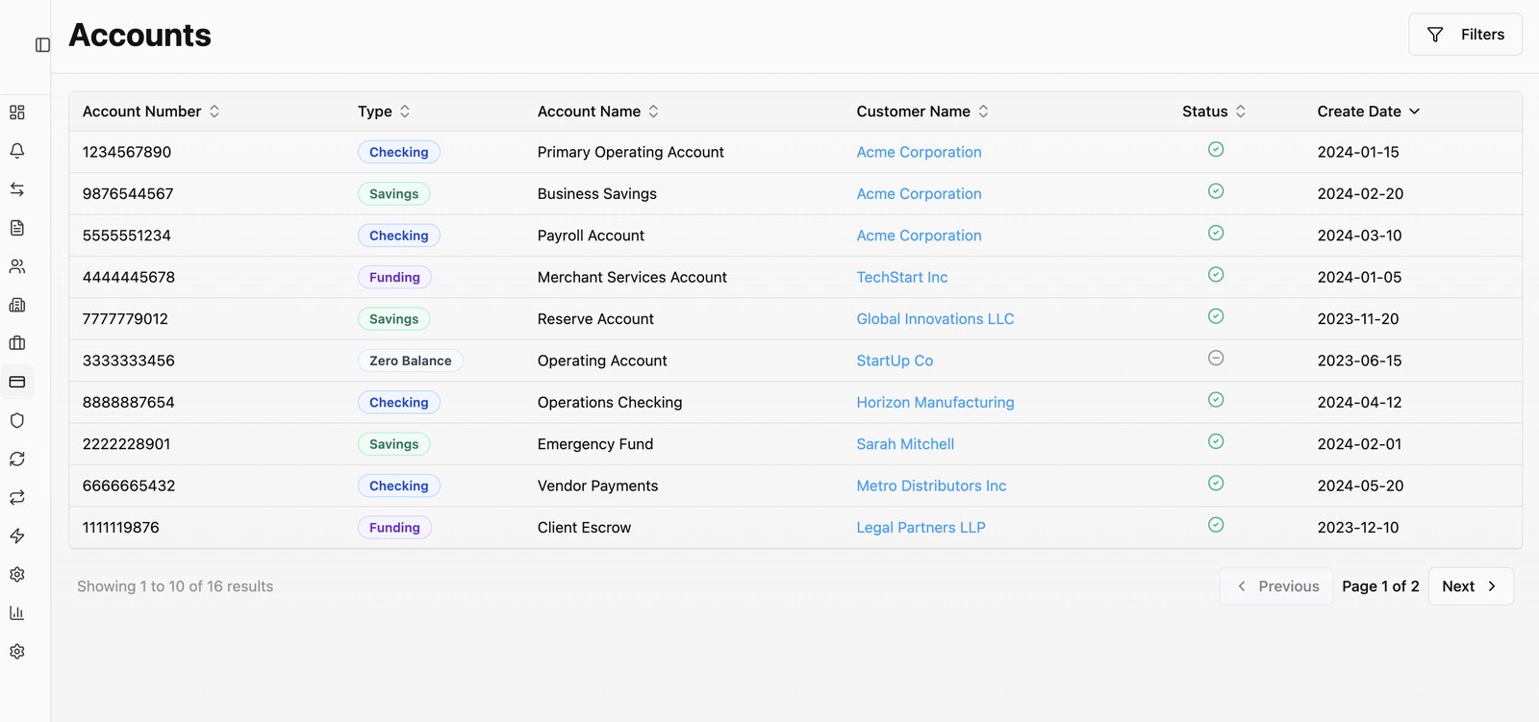Open the document page icon in sidebar
Screen dimensions: 1539x722
(17, 228)
